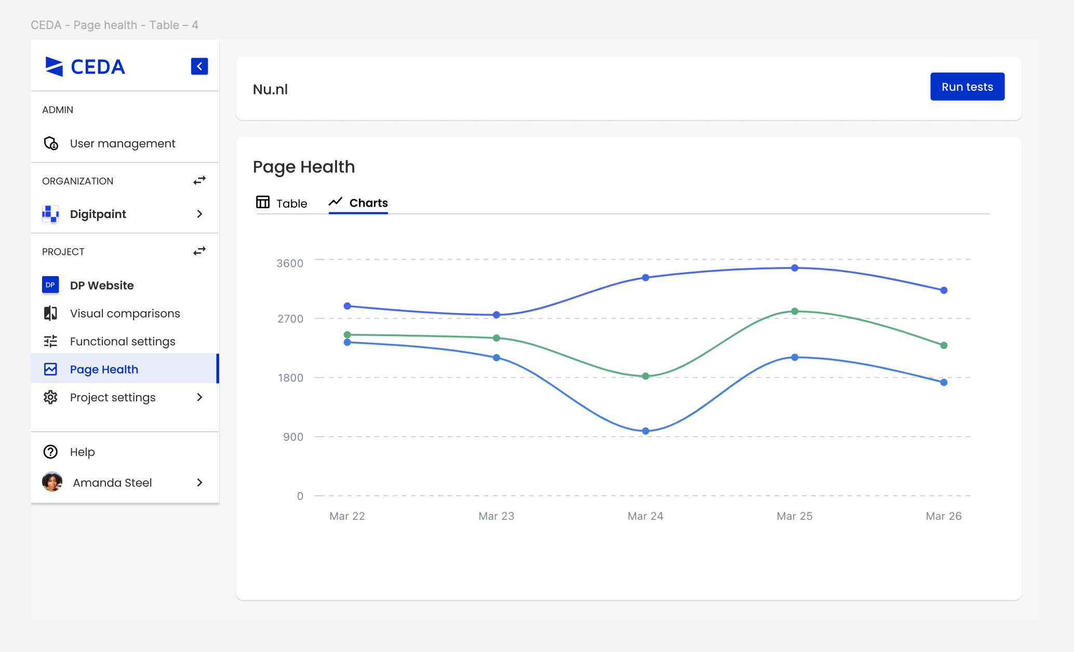1074x652 pixels.
Task: Expand the Amanda Steel account chevron
Action: 199,482
